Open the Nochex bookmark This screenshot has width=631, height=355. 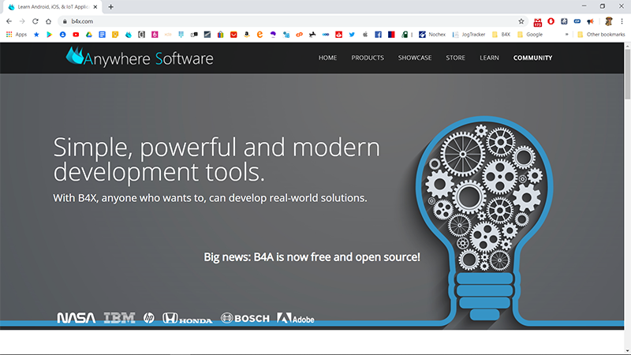coord(432,35)
